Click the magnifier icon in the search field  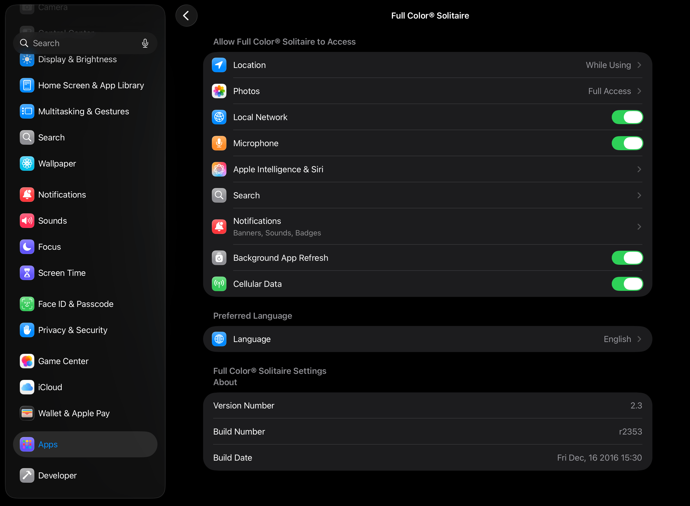click(x=24, y=43)
